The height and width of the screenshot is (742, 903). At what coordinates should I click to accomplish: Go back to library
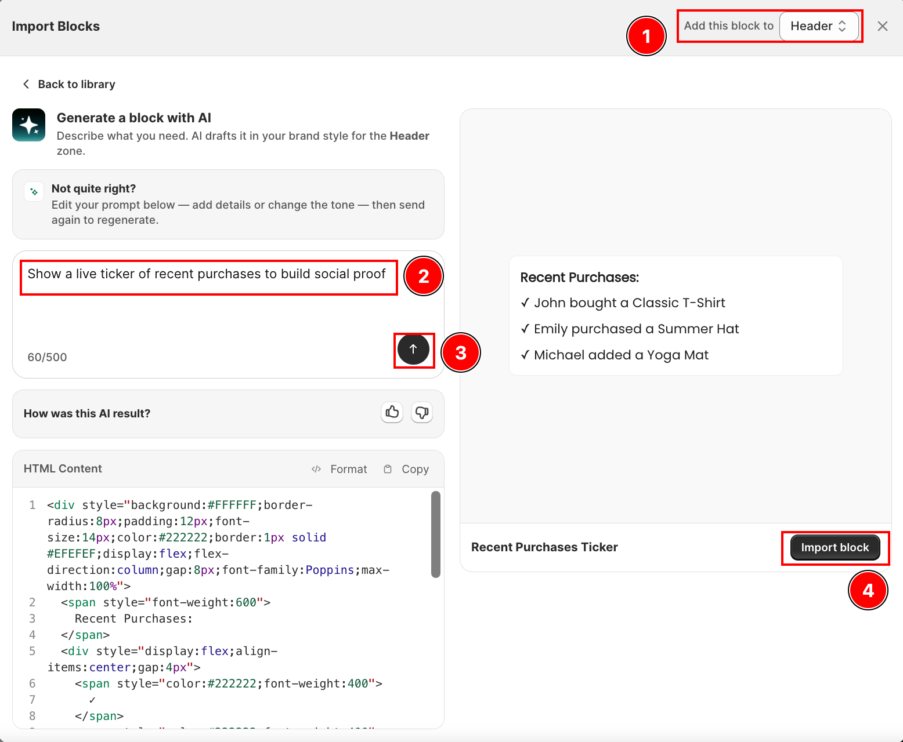pos(69,84)
